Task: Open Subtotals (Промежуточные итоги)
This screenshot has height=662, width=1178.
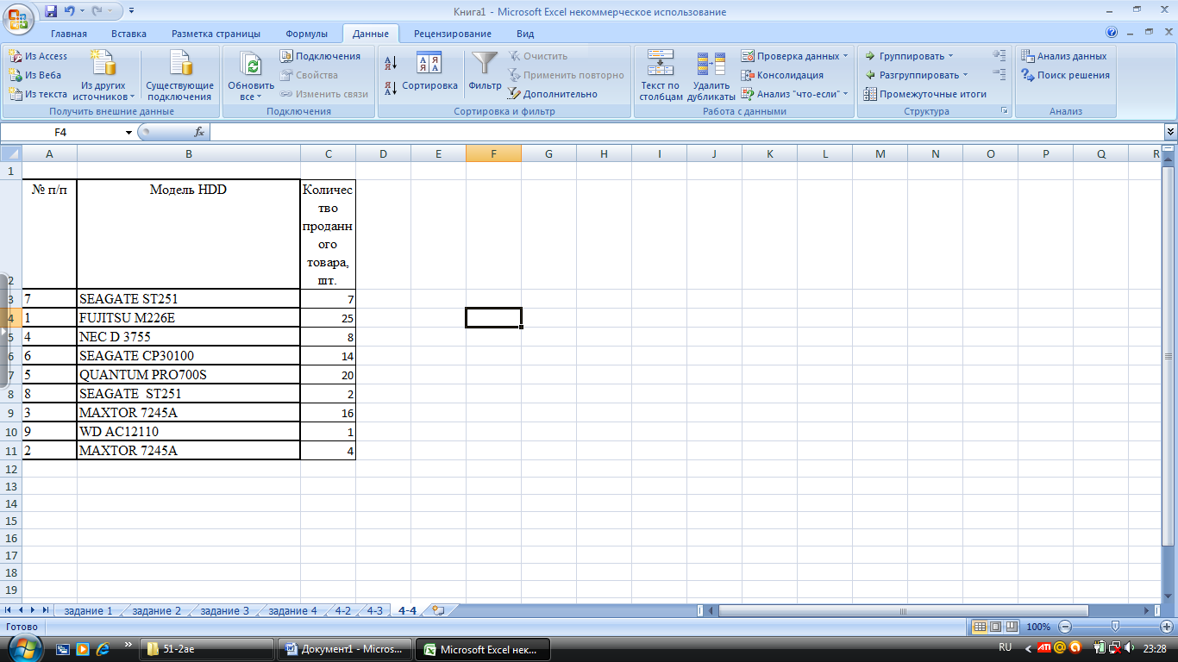Action: click(x=925, y=94)
